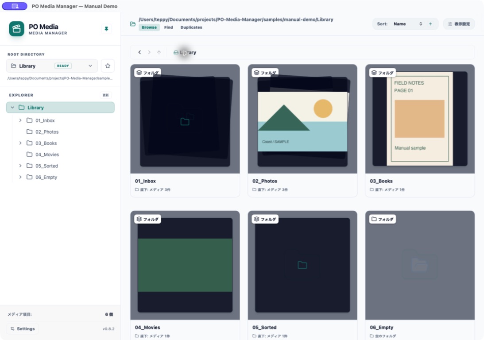The width and height of the screenshot is (484, 340).
Task: Click the open folder icon beside the path
Action: [x=133, y=24]
